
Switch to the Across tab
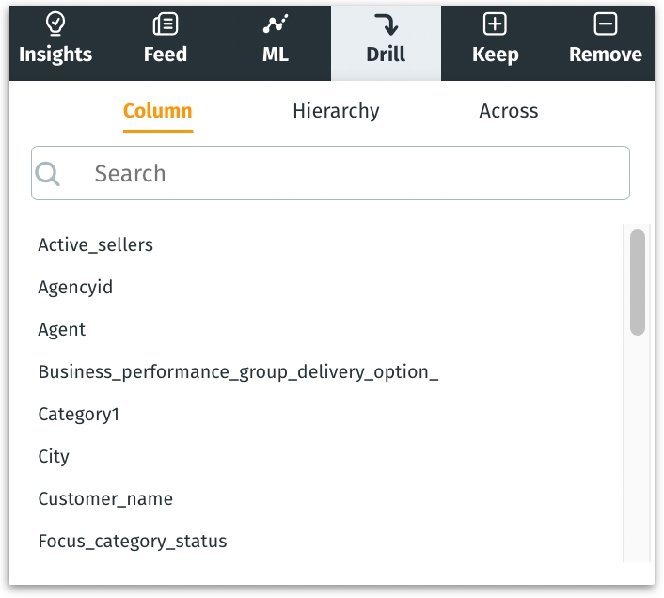[x=509, y=111]
